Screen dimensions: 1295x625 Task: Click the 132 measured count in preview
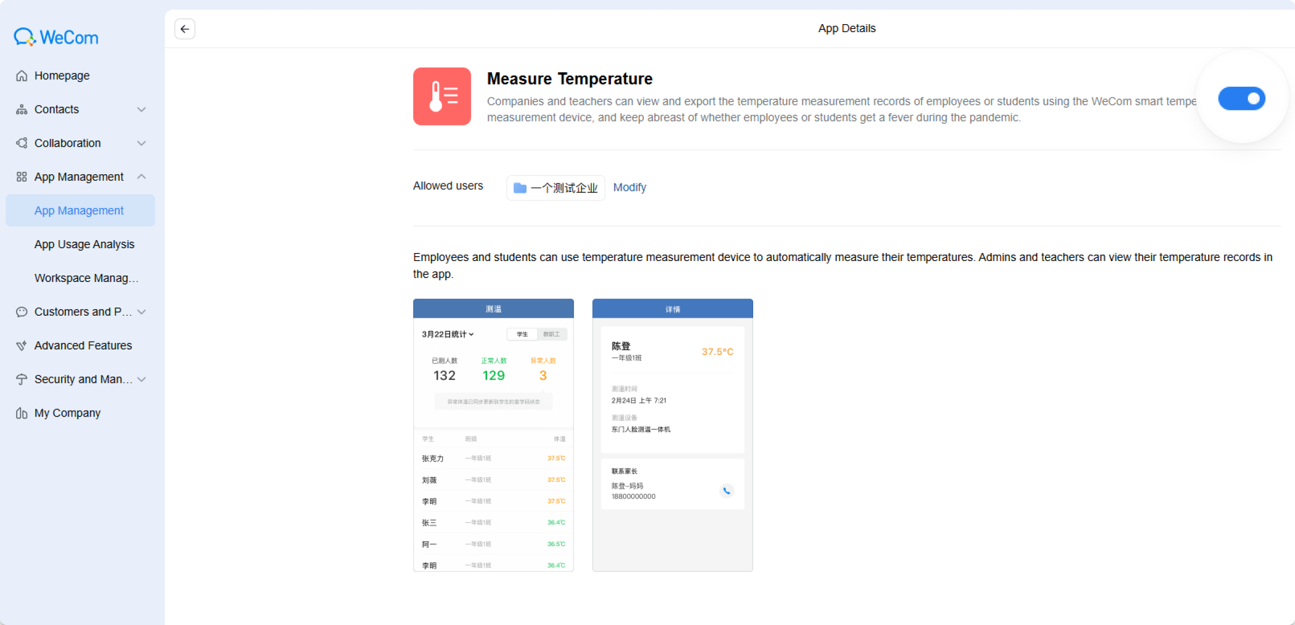[444, 375]
